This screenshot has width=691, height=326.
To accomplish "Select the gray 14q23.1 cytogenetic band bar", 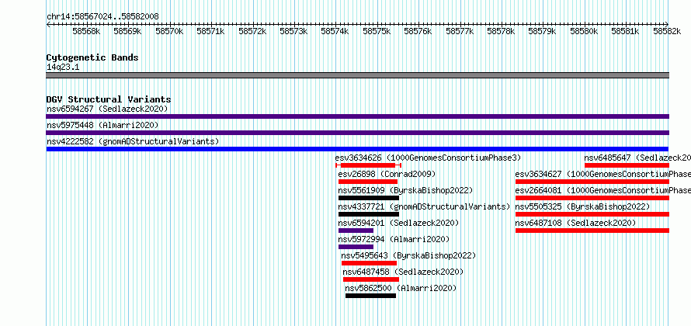I will click(357, 75).
